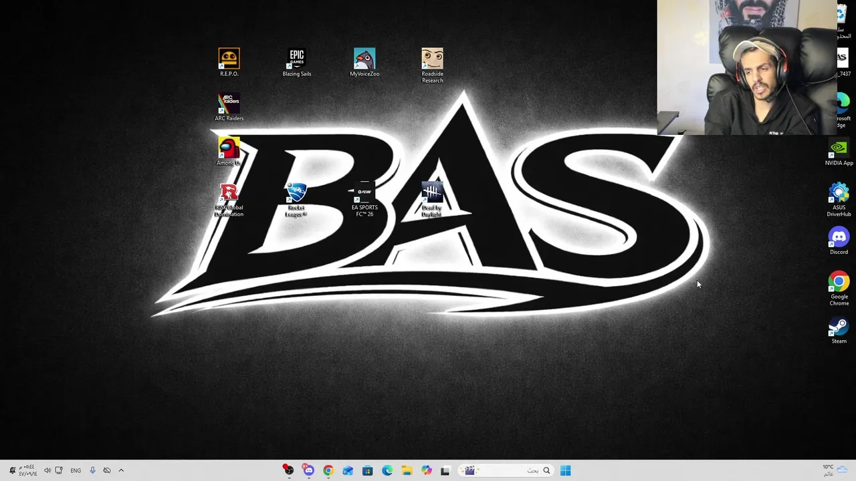Click the taskbar search box
This screenshot has height=481, width=856.
tap(507, 470)
